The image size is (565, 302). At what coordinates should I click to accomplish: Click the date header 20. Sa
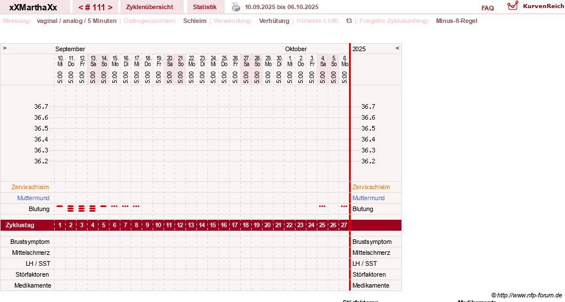(x=170, y=61)
